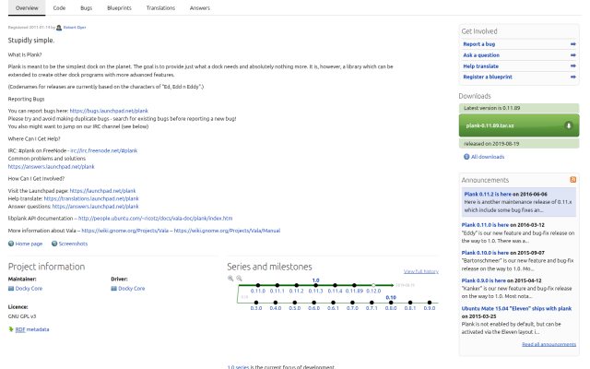This screenshot has height=369, width=590.
Task: Click View full history link
Action: point(421,271)
